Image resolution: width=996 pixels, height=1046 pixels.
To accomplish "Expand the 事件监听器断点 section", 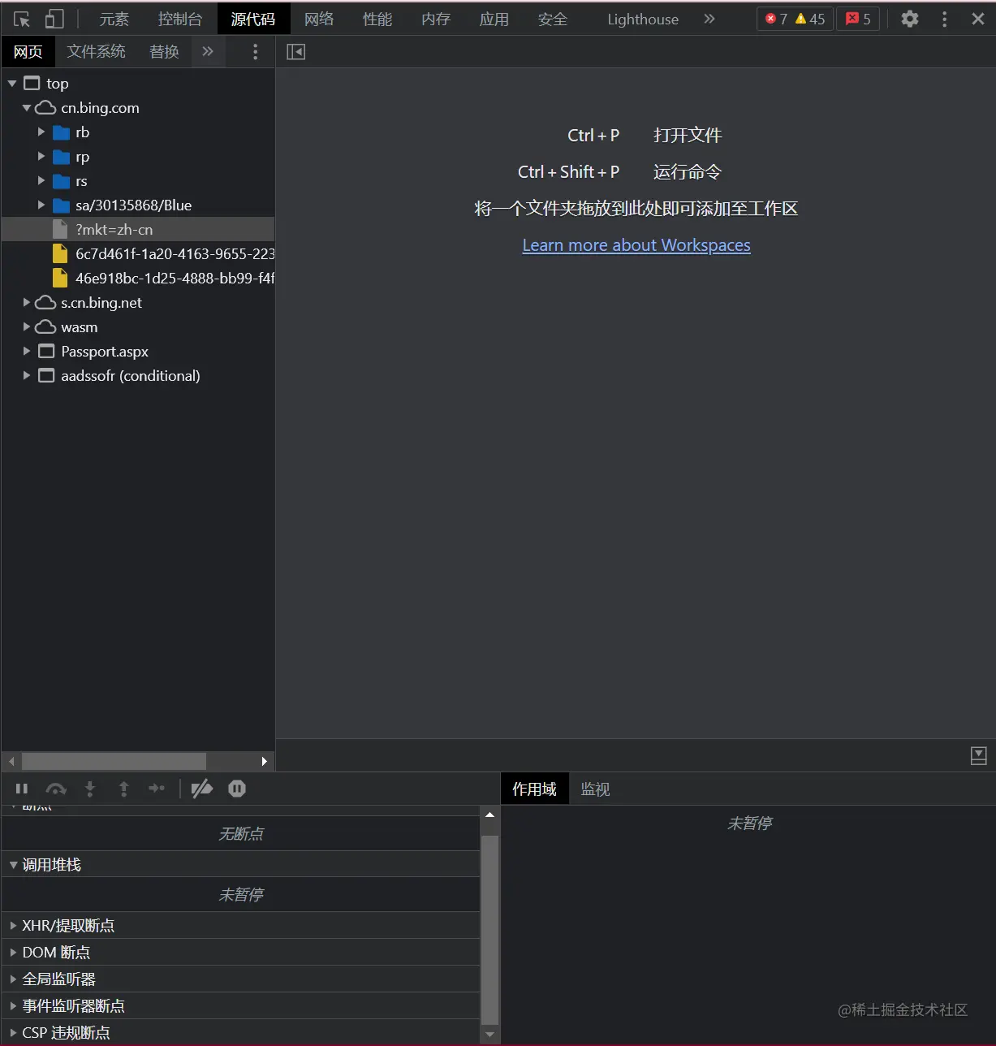I will coord(240,1005).
